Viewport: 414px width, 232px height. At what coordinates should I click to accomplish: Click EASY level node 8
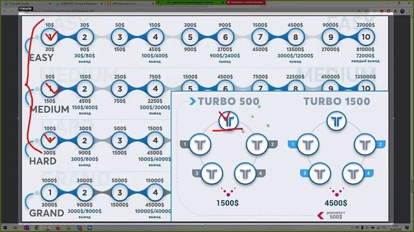(296, 37)
